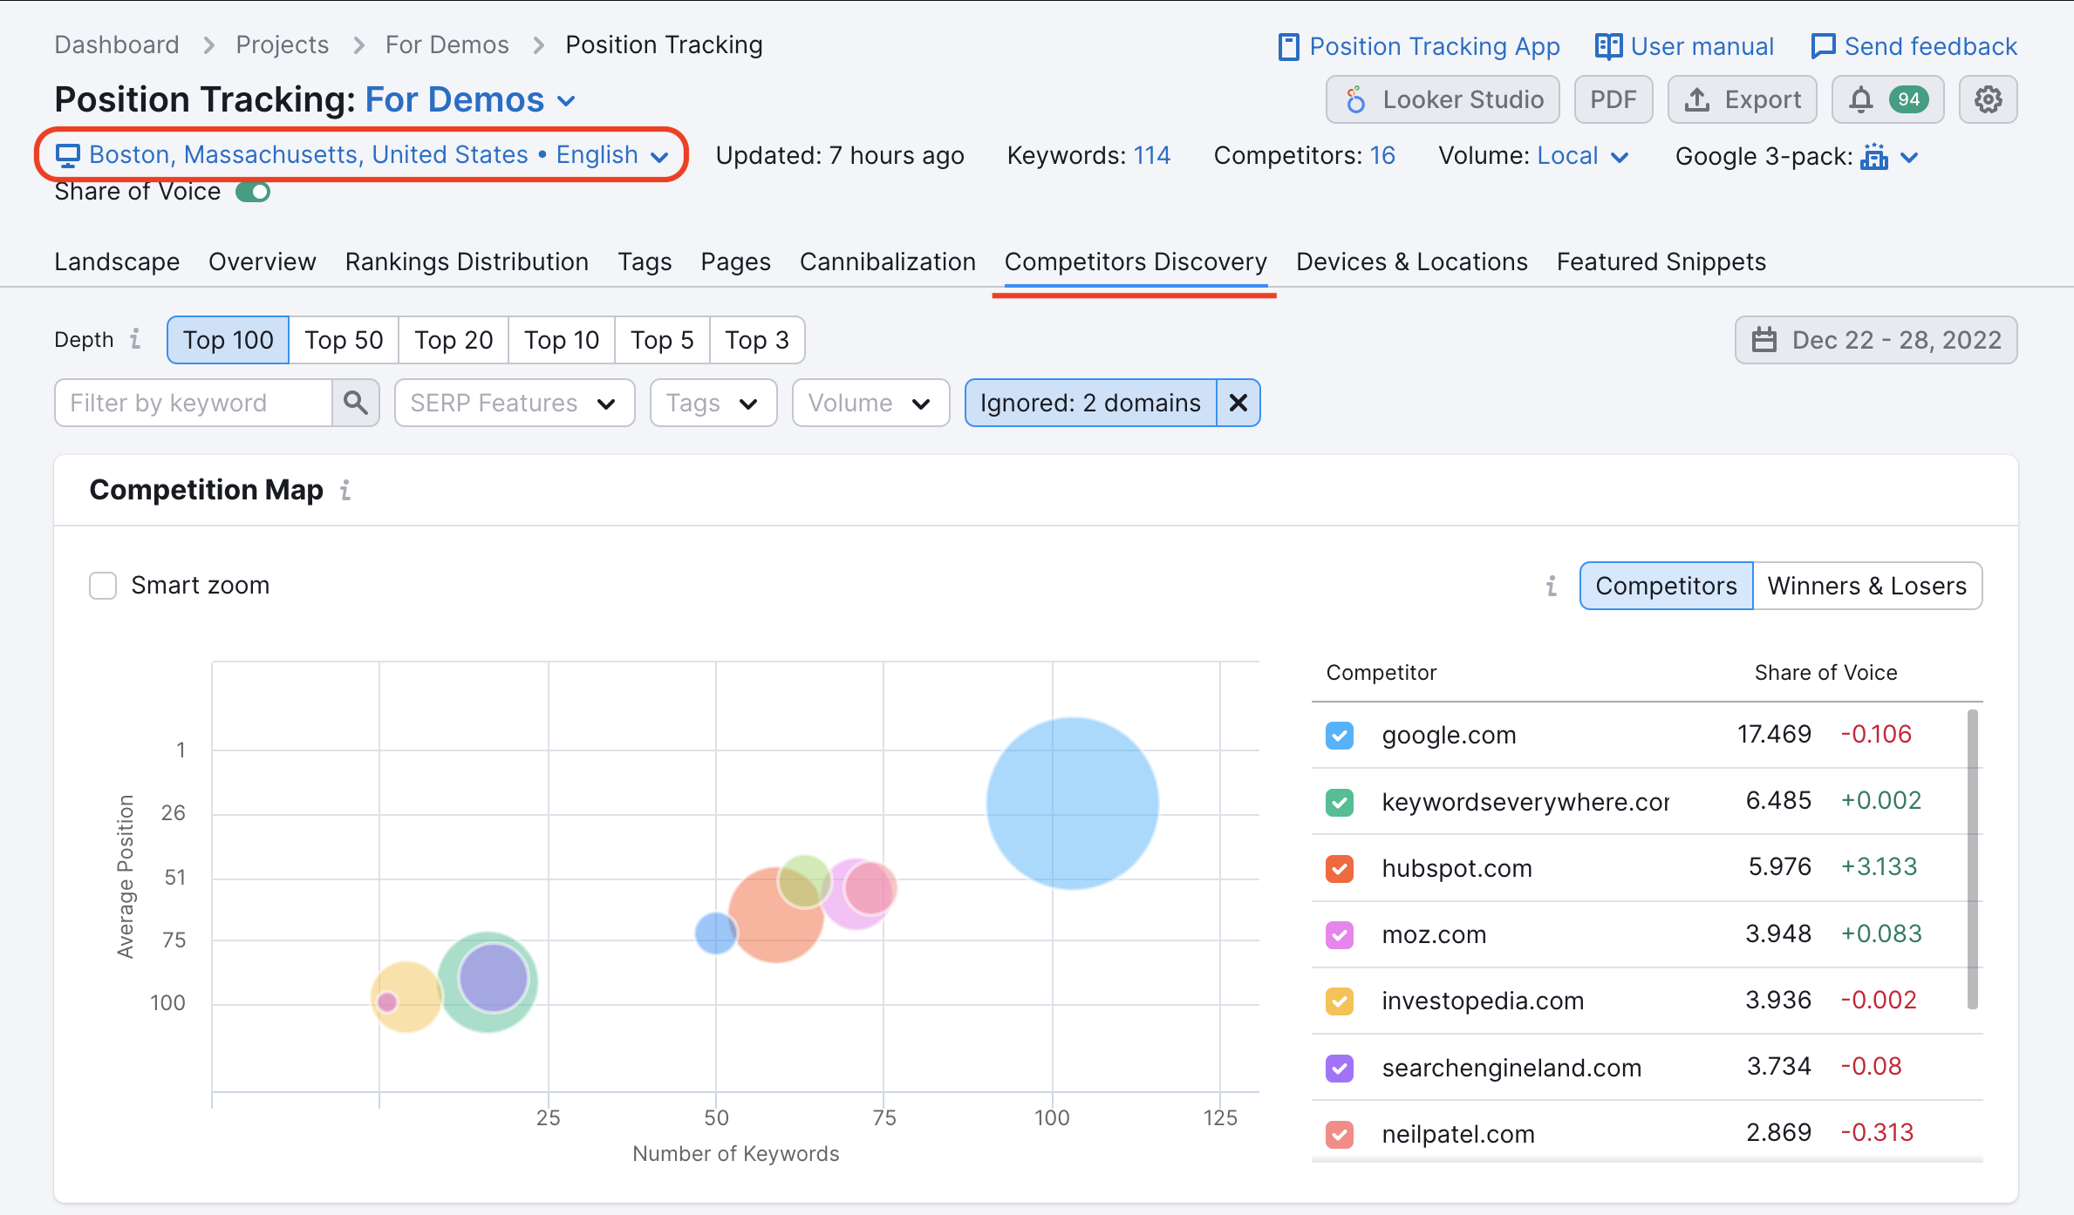Switch to the Tags tab
This screenshot has width=2074, height=1215.
coord(645,261)
